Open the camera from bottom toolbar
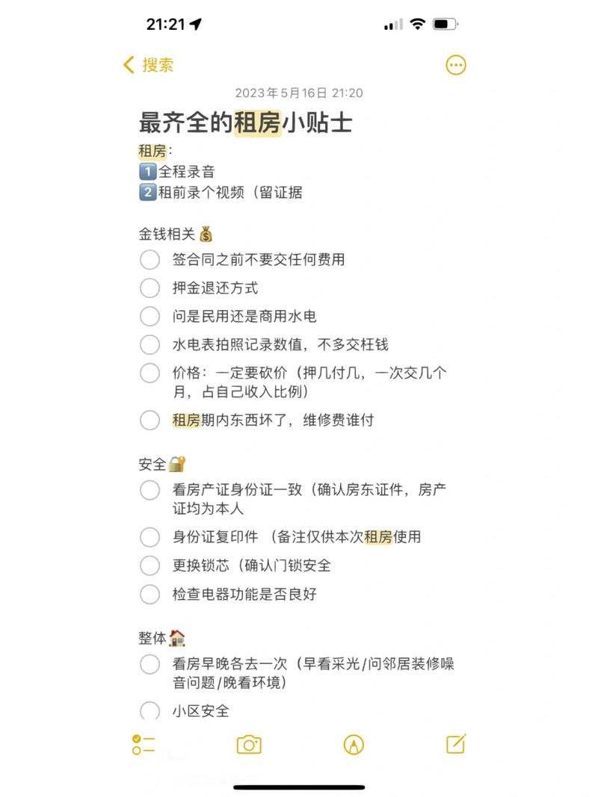 click(x=248, y=744)
